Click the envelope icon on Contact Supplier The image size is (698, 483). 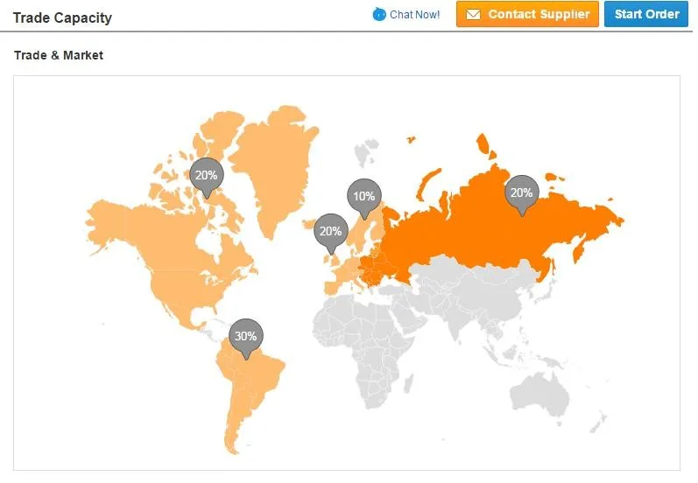click(473, 15)
